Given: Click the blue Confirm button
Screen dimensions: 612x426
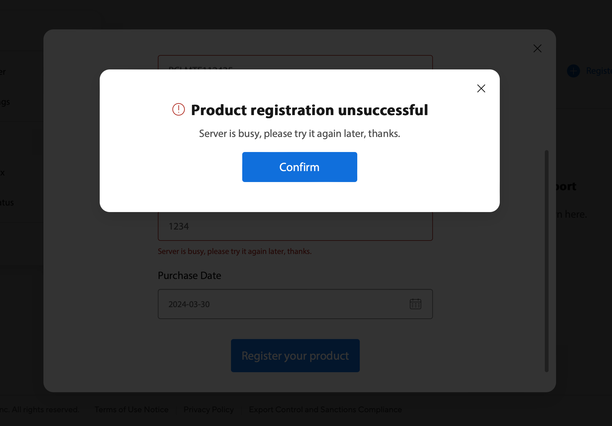Looking at the screenshot, I should pyautogui.click(x=299, y=167).
